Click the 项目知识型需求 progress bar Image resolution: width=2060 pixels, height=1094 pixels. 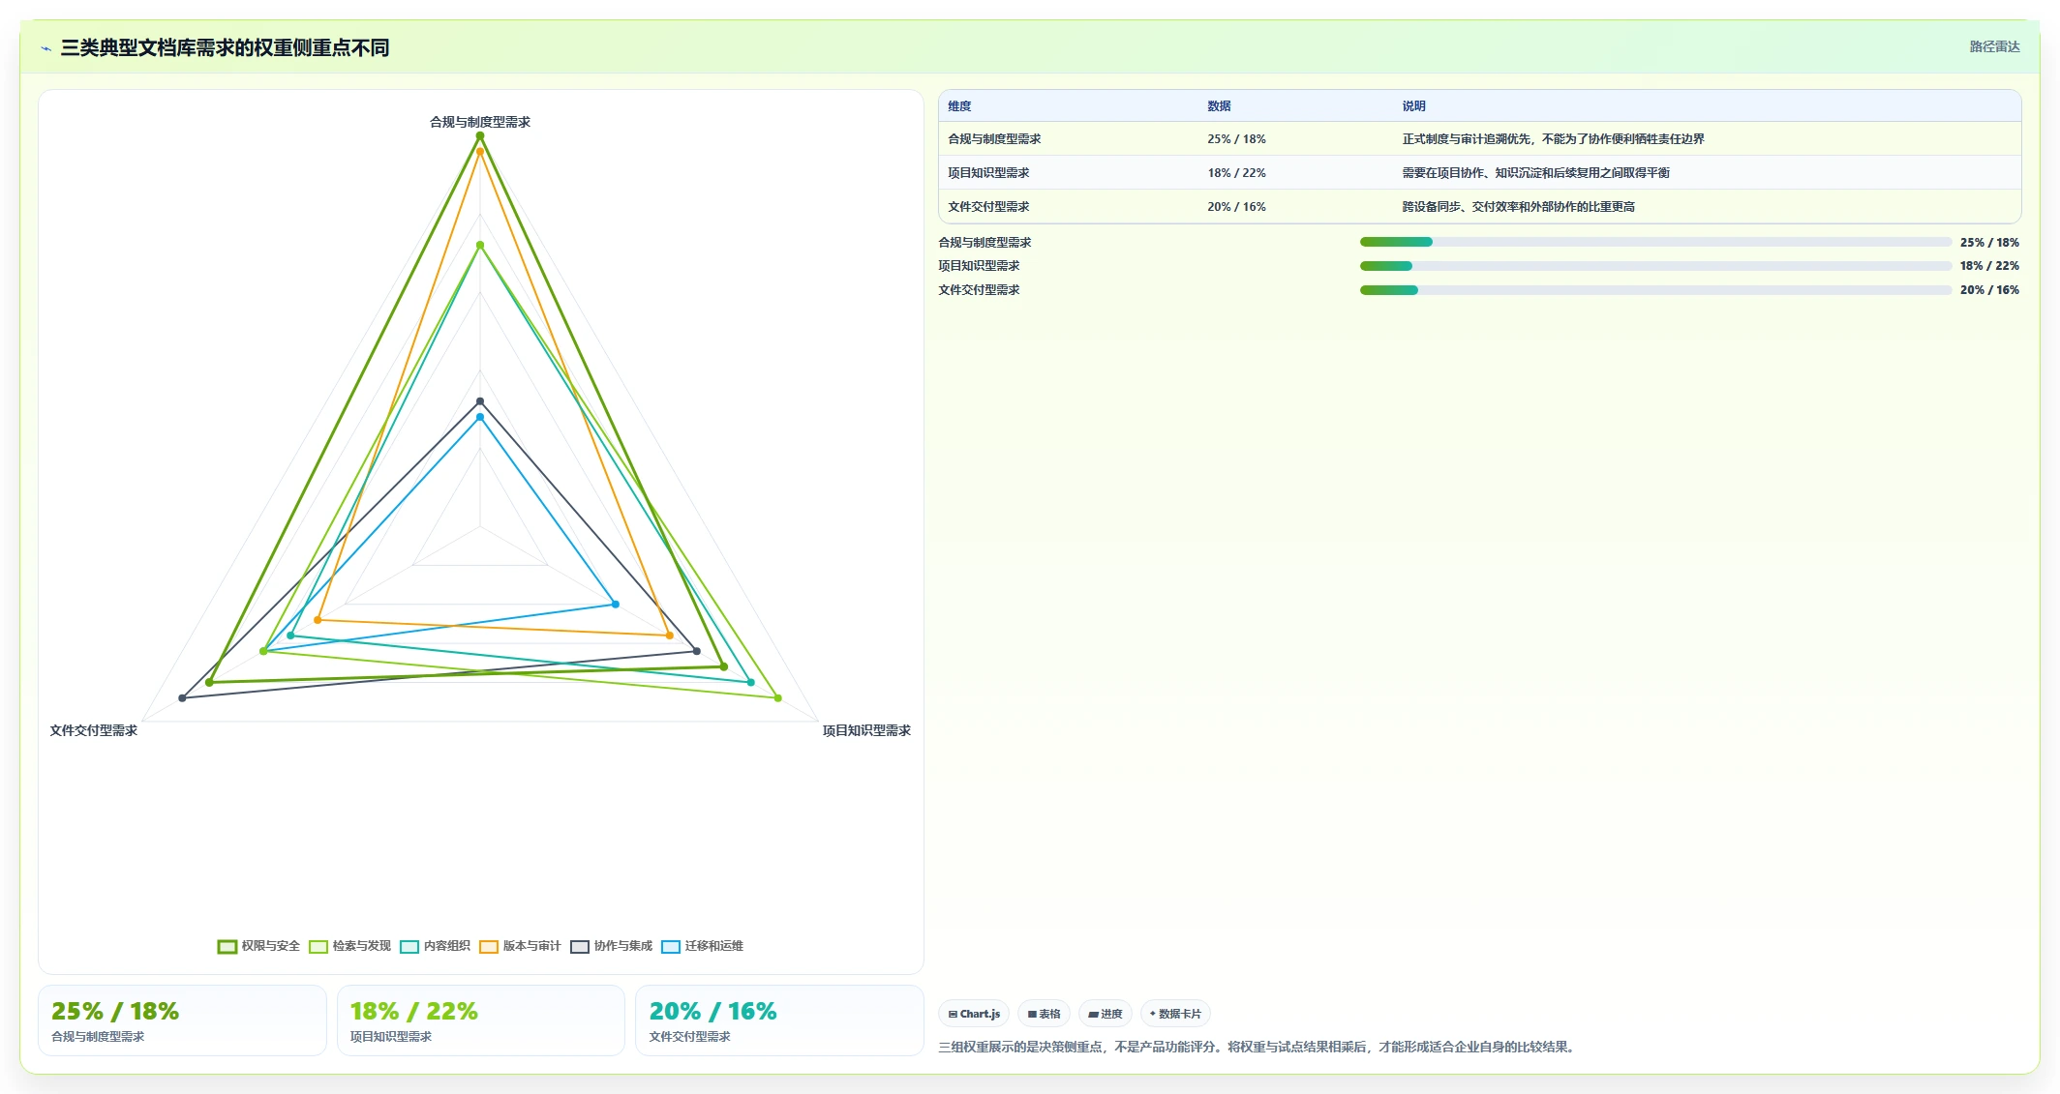coord(1655,266)
